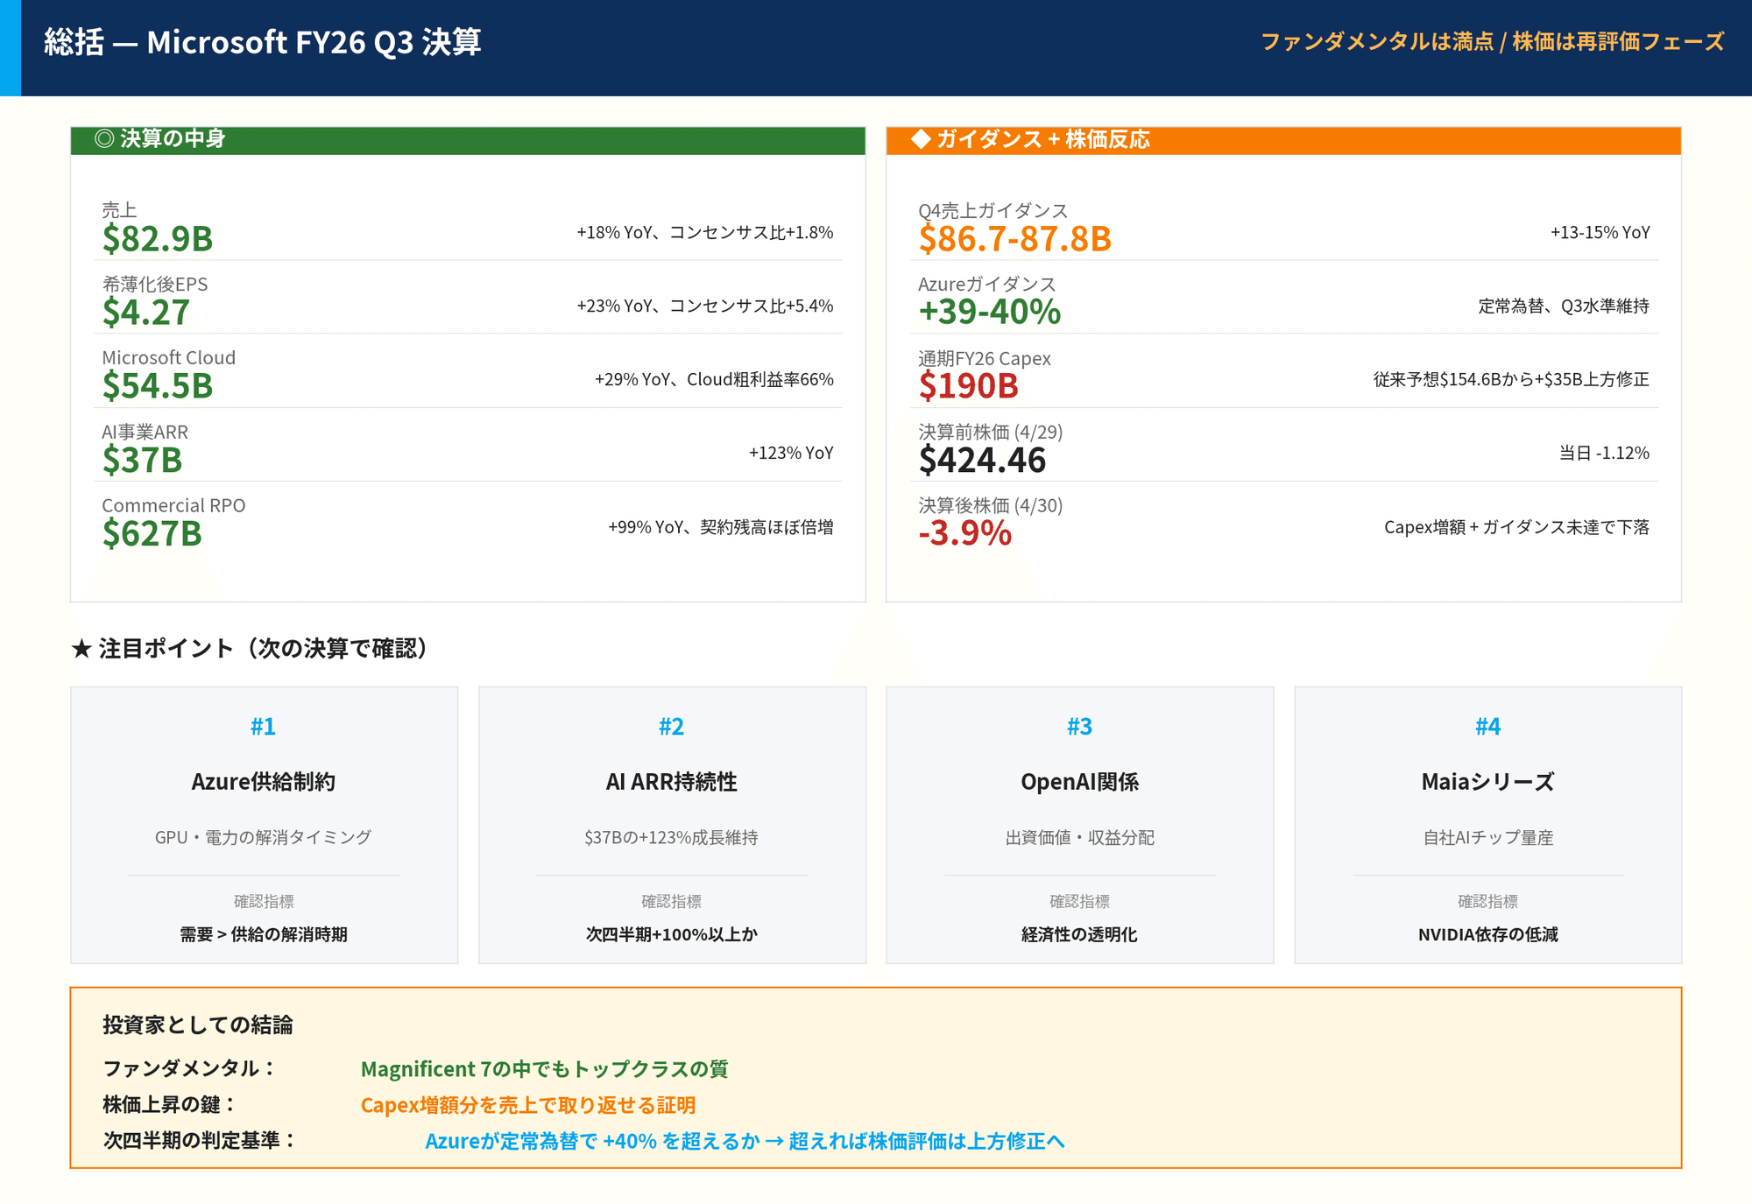Click the slide title '総括 — Microsoft FY26 Q3 決算'
This screenshot has width=1752, height=1204.
[262, 42]
